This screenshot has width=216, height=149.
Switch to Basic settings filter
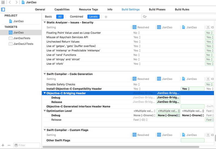49,17
